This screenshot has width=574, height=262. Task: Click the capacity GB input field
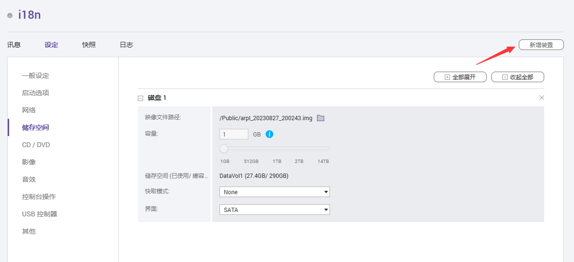(234, 134)
